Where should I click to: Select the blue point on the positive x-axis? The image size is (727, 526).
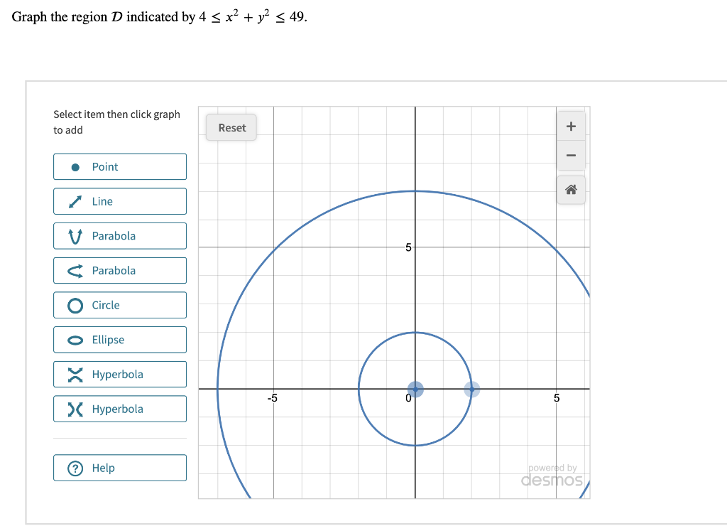point(471,389)
